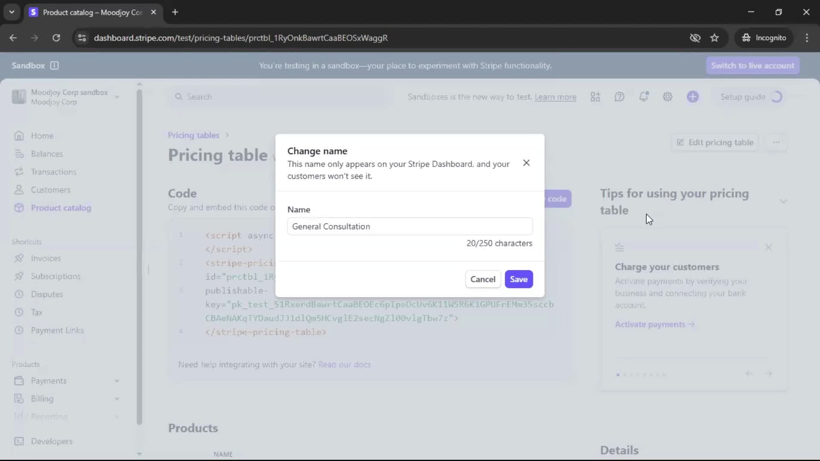Open Invoices shortcut in the sidebar
820x461 pixels.
click(x=46, y=258)
